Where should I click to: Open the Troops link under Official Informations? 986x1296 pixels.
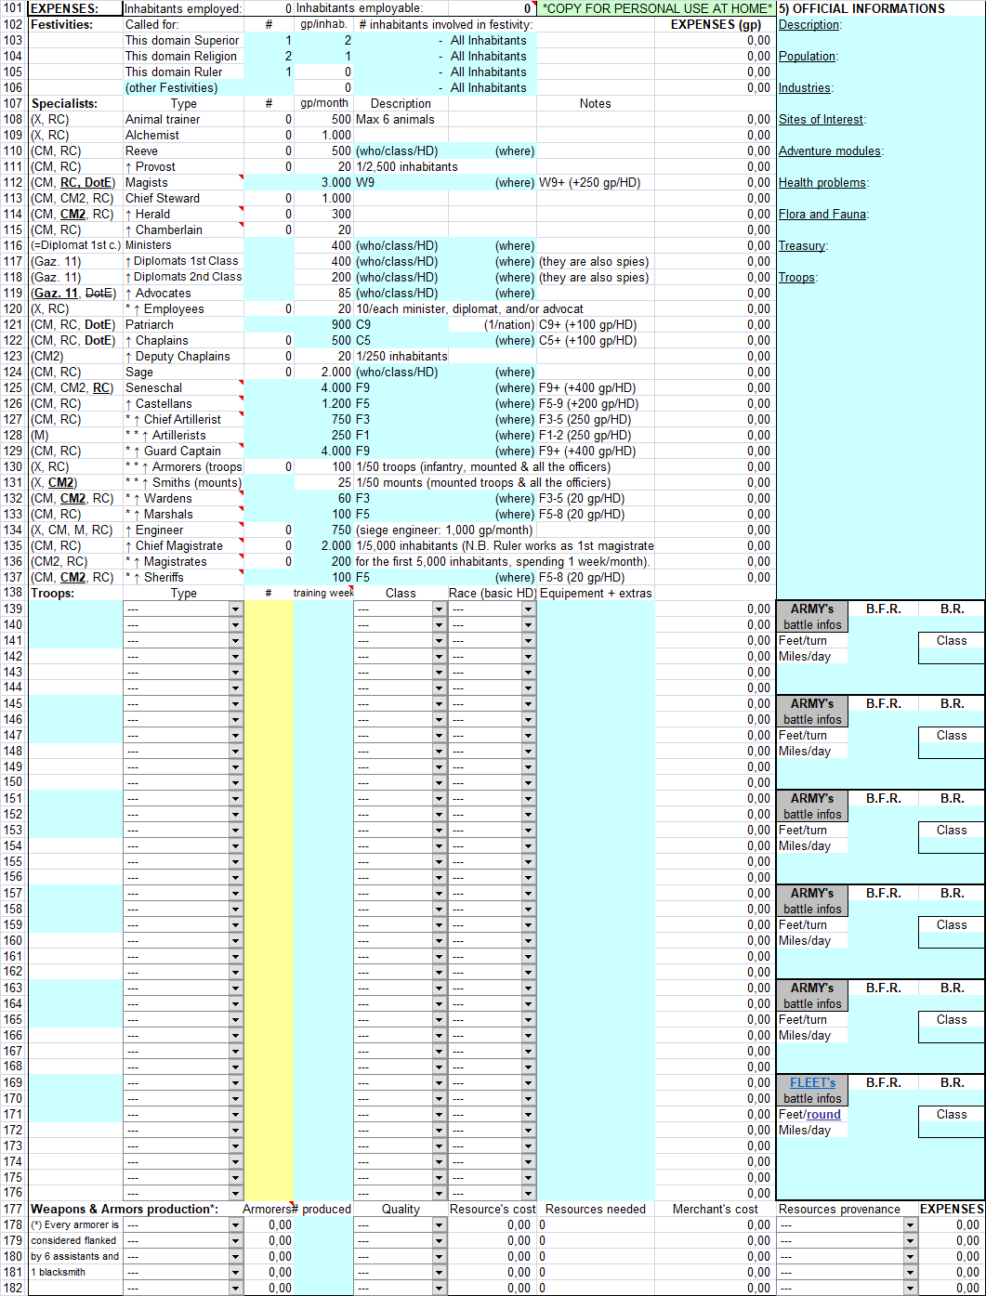(797, 278)
